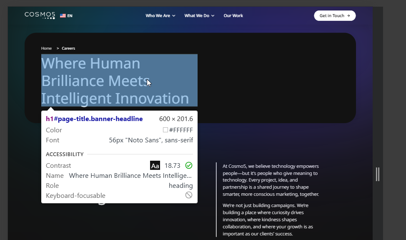Expand the What We Do menu

point(199,15)
